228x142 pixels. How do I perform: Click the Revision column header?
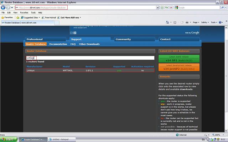point(90,66)
